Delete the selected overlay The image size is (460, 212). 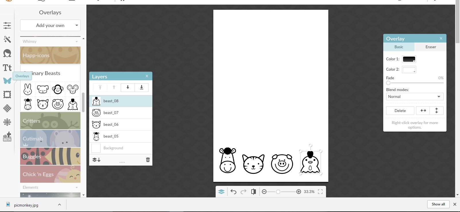[x=400, y=111]
